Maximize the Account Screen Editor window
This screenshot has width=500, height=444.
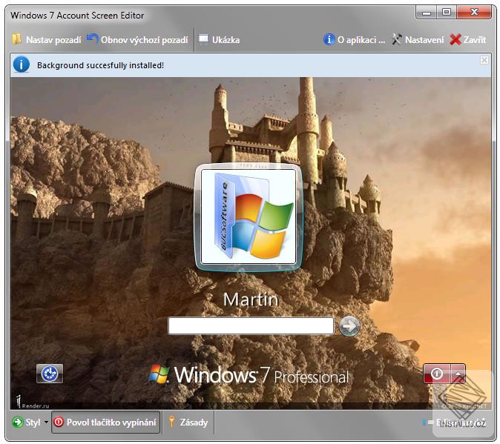[447, 13]
